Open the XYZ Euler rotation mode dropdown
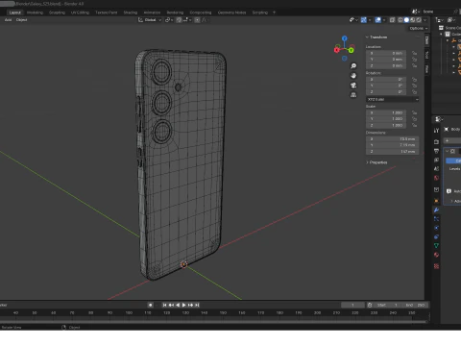The width and height of the screenshot is (461, 346). coord(393,100)
